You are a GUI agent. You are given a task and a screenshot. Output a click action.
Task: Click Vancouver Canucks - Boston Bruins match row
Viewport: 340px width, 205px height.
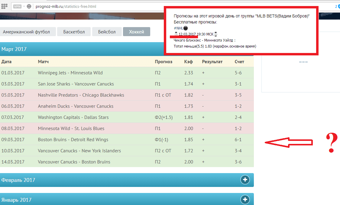tap(74, 162)
